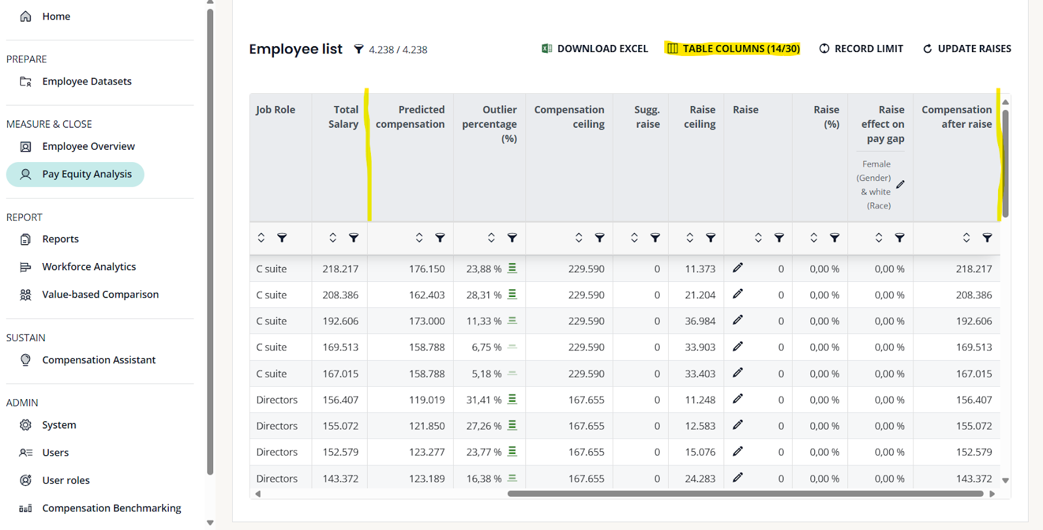Click table scroll-down arrow at right edge
1043x530 pixels.
pyautogui.click(x=1005, y=481)
